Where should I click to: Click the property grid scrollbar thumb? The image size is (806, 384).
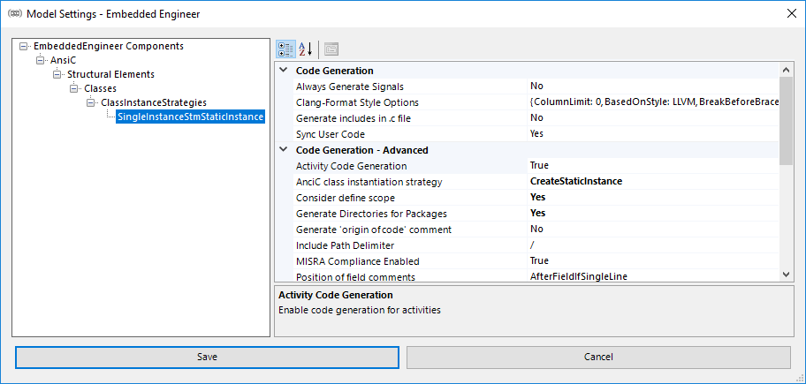click(786, 121)
